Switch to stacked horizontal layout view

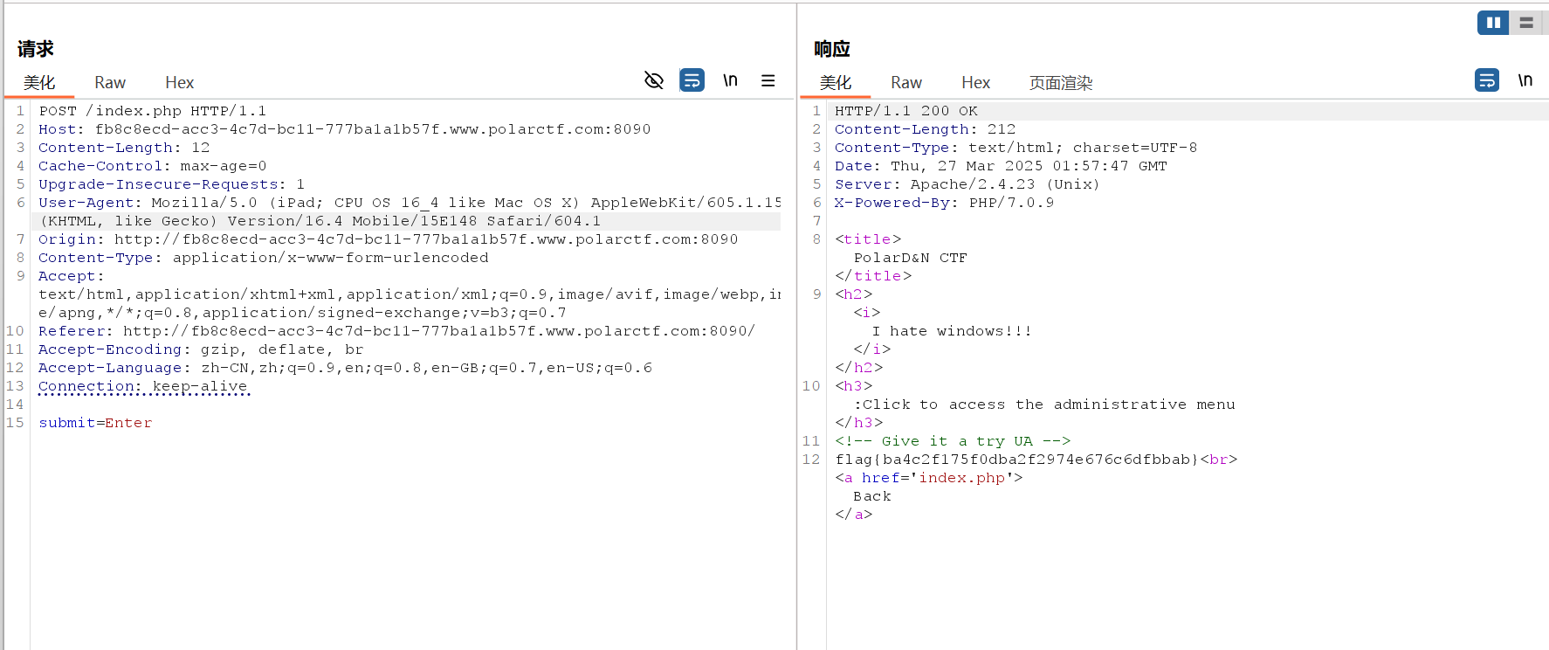click(x=1526, y=23)
